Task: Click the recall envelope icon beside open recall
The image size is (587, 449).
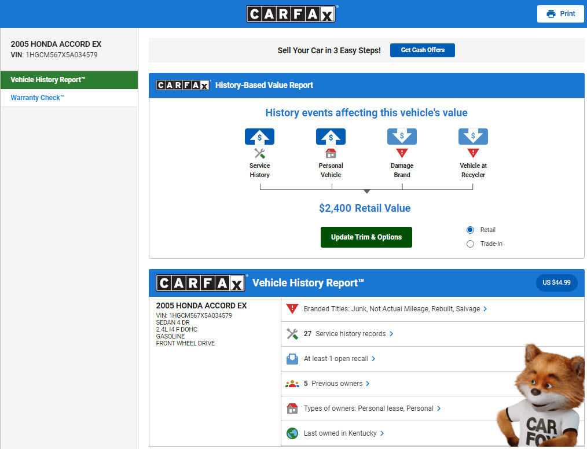Action: [x=292, y=359]
